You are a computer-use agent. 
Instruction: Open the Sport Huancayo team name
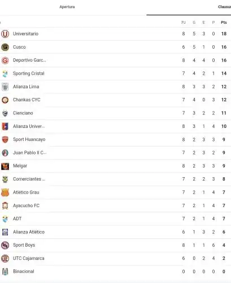(29, 139)
